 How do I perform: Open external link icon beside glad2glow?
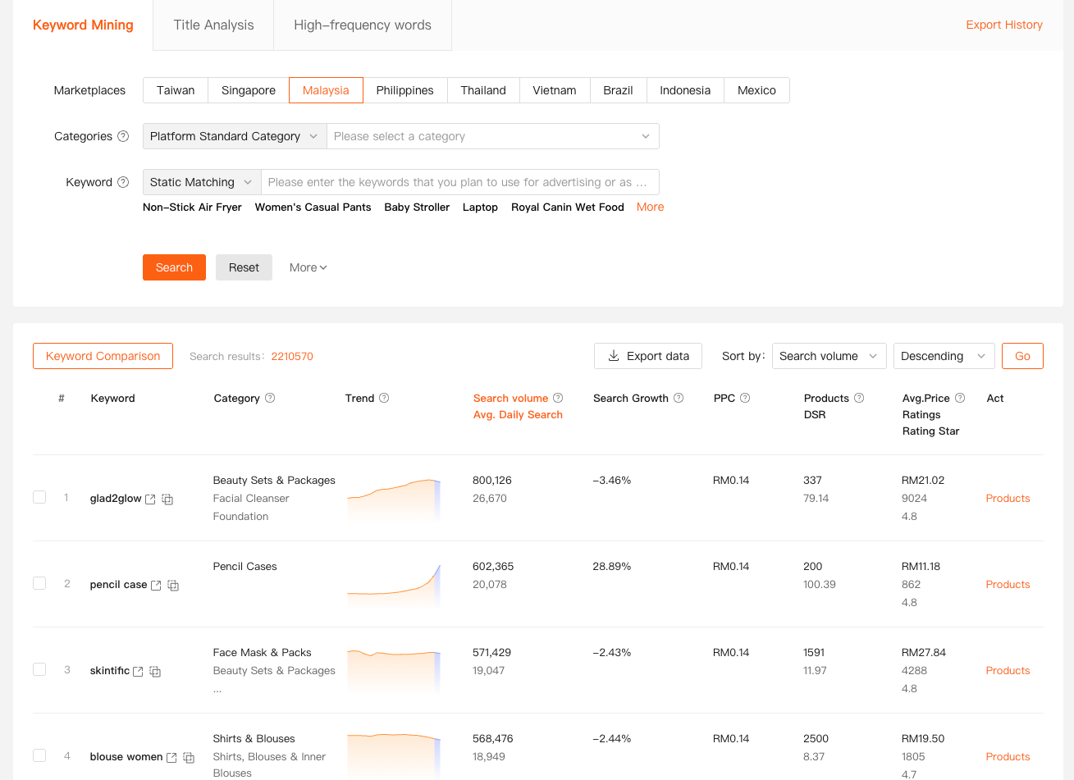point(150,499)
